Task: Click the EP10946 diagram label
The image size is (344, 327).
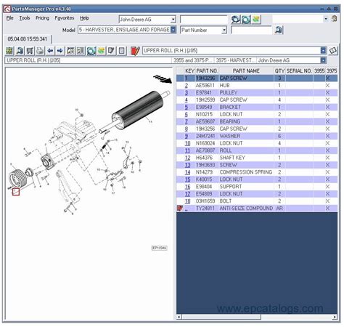Action: [x=159, y=248]
